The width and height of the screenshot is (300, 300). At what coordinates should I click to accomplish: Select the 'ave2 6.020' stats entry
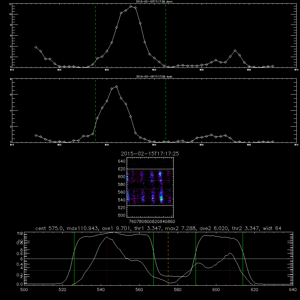pos(213,228)
